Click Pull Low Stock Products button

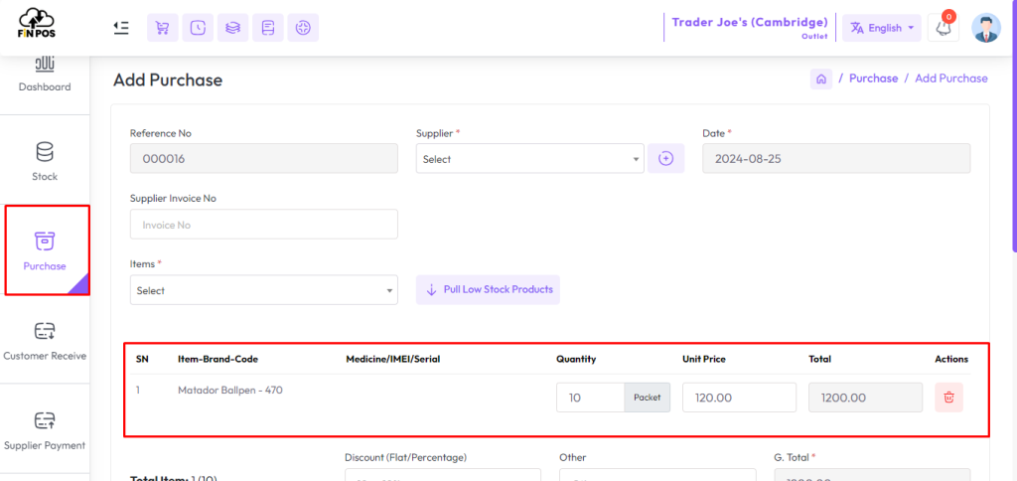(x=488, y=289)
